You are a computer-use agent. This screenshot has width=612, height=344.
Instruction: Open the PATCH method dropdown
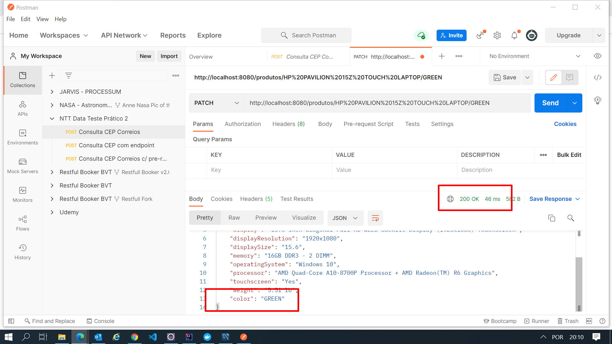(x=216, y=103)
